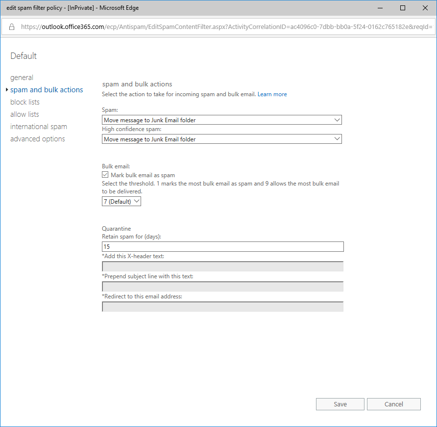The image size is (437, 427).
Task: Open the general settings section
Action: (x=22, y=78)
